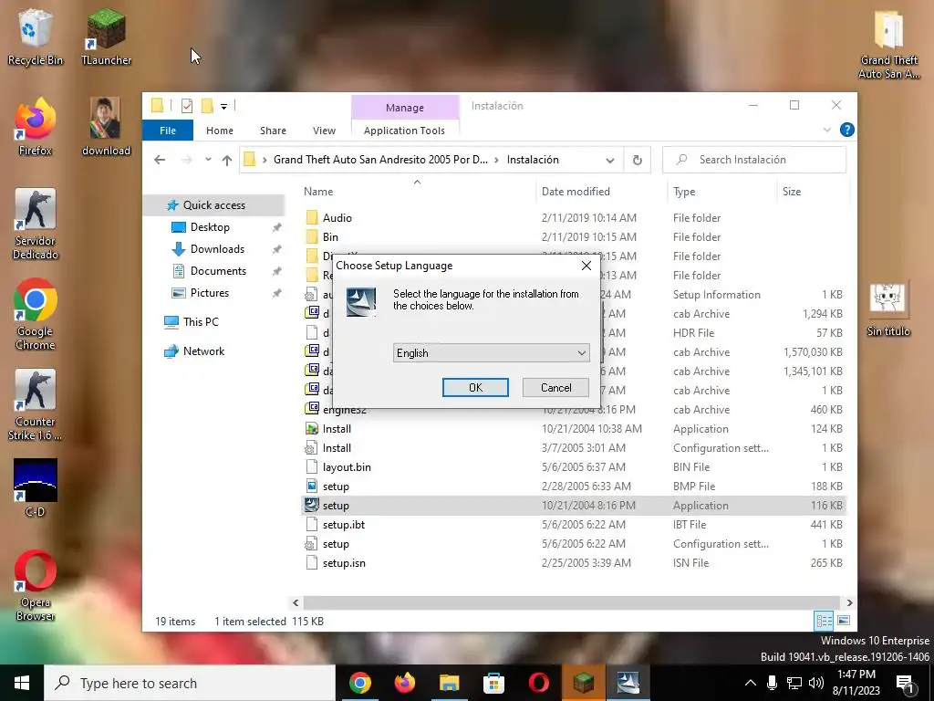Click the Minecraft block taskbar icon

click(x=583, y=683)
